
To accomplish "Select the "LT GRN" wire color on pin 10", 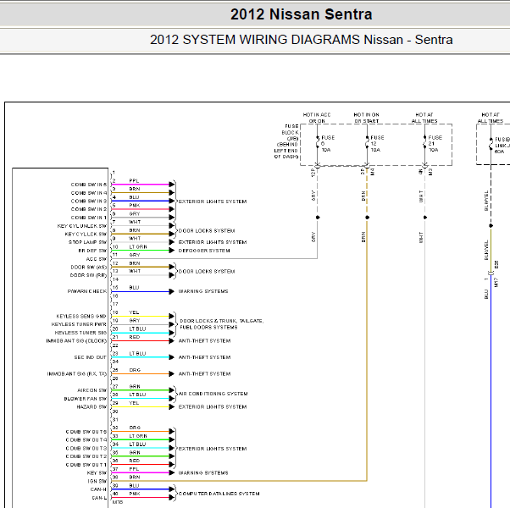I will [138, 246].
